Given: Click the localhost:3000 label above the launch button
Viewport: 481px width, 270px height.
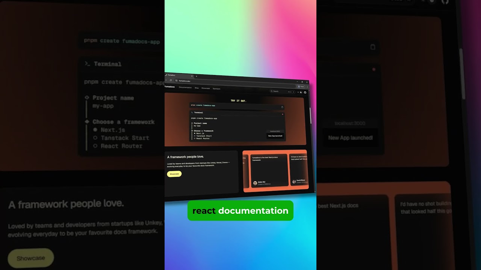Looking at the screenshot, I should click(275, 131).
